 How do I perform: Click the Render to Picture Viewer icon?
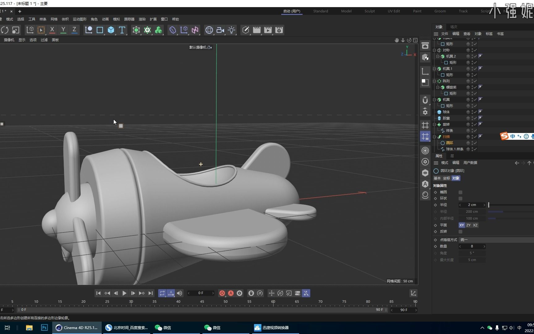(x=268, y=30)
